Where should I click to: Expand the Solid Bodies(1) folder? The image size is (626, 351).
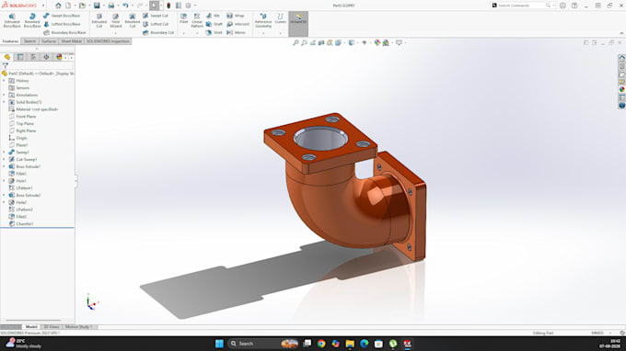pos(4,102)
